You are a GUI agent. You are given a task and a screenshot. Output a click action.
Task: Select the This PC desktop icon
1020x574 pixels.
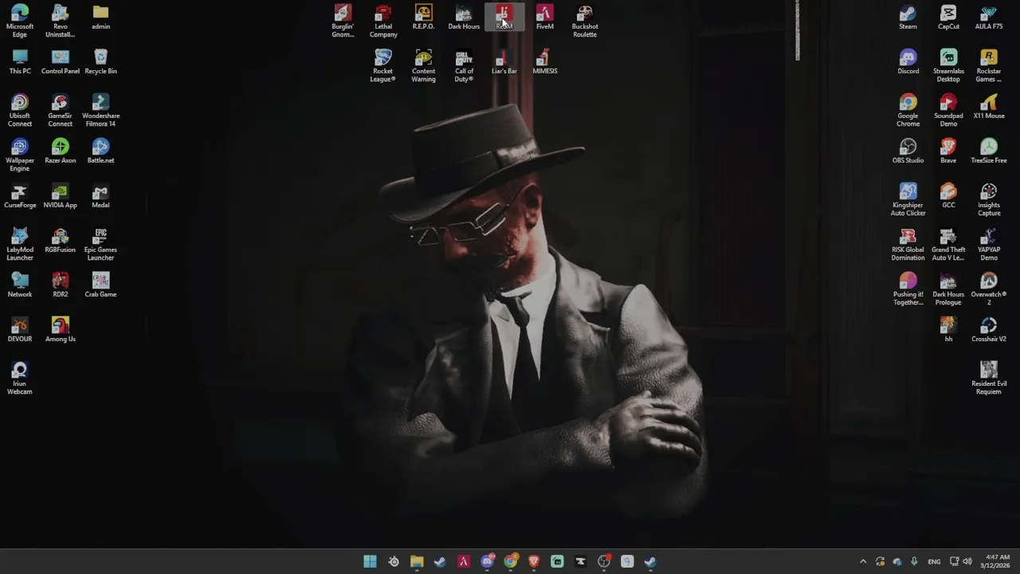point(20,62)
